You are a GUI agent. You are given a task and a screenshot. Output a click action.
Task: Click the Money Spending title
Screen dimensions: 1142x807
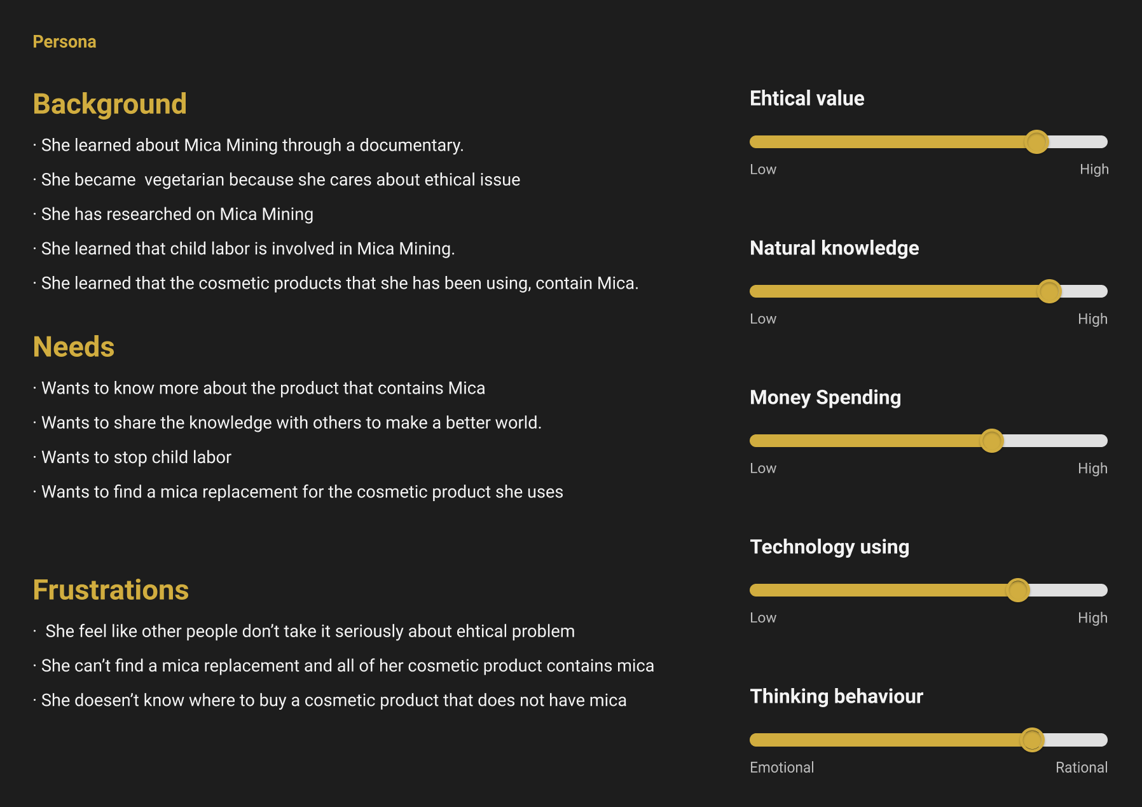825,397
